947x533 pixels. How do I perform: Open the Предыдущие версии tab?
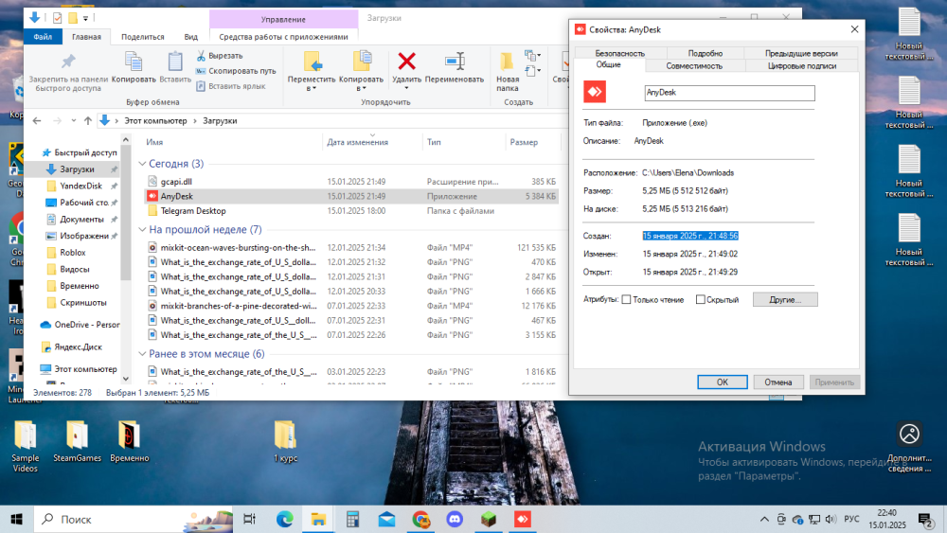click(801, 53)
